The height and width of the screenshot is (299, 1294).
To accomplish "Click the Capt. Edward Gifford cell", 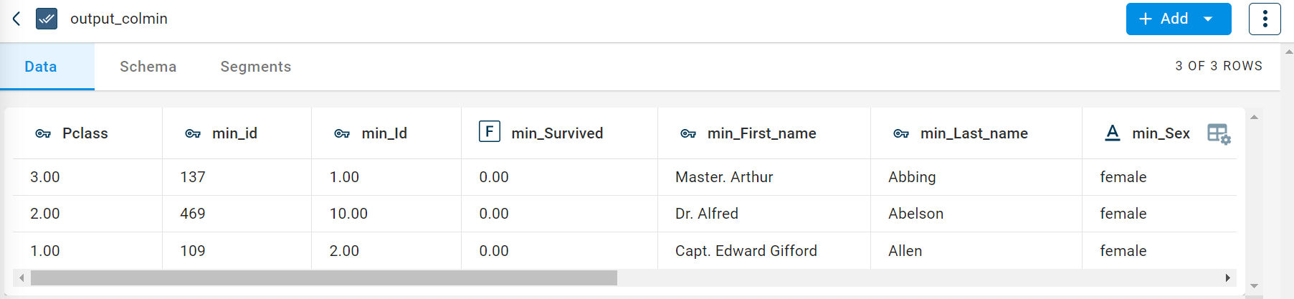I will [746, 251].
